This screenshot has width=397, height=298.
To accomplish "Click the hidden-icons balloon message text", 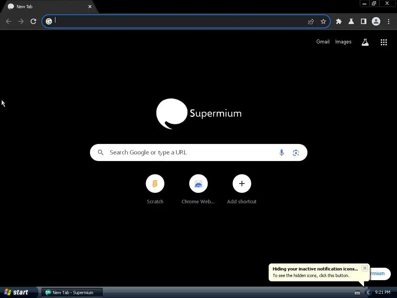I will (311, 275).
